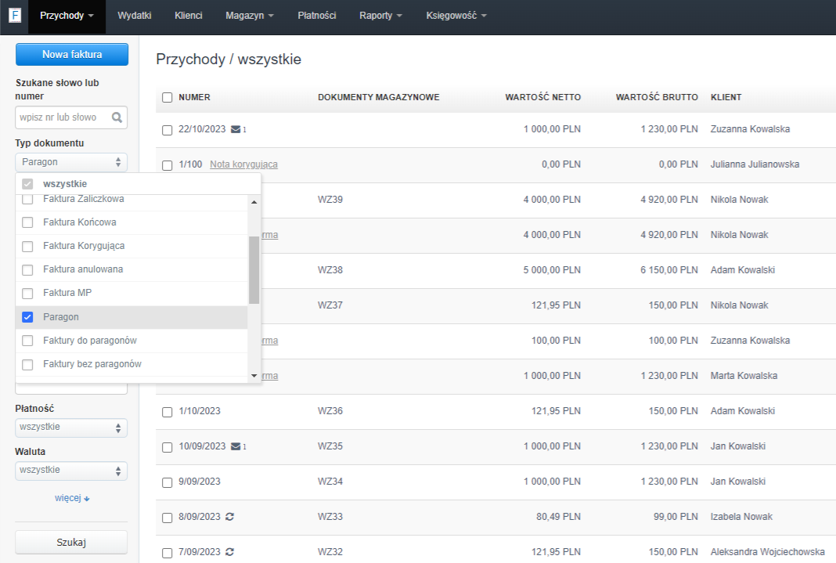
Task: Open the Wydatki tab
Action: coord(135,16)
